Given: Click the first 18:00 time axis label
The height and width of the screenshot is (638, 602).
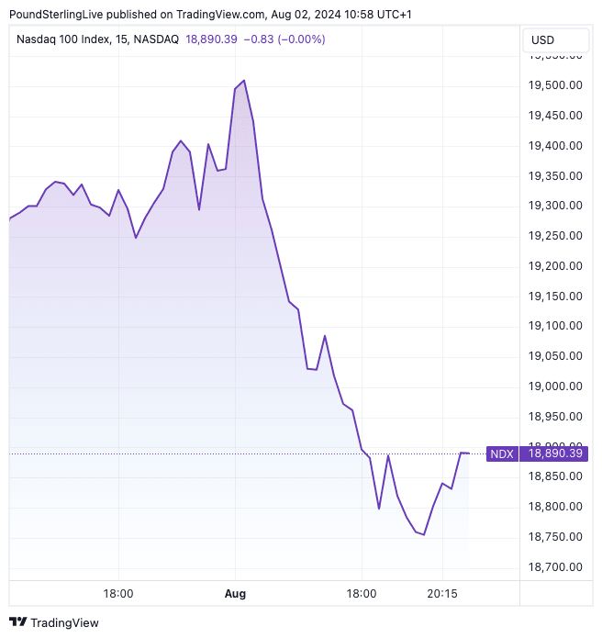Looking at the screenshot, I should tap(119, 594).
